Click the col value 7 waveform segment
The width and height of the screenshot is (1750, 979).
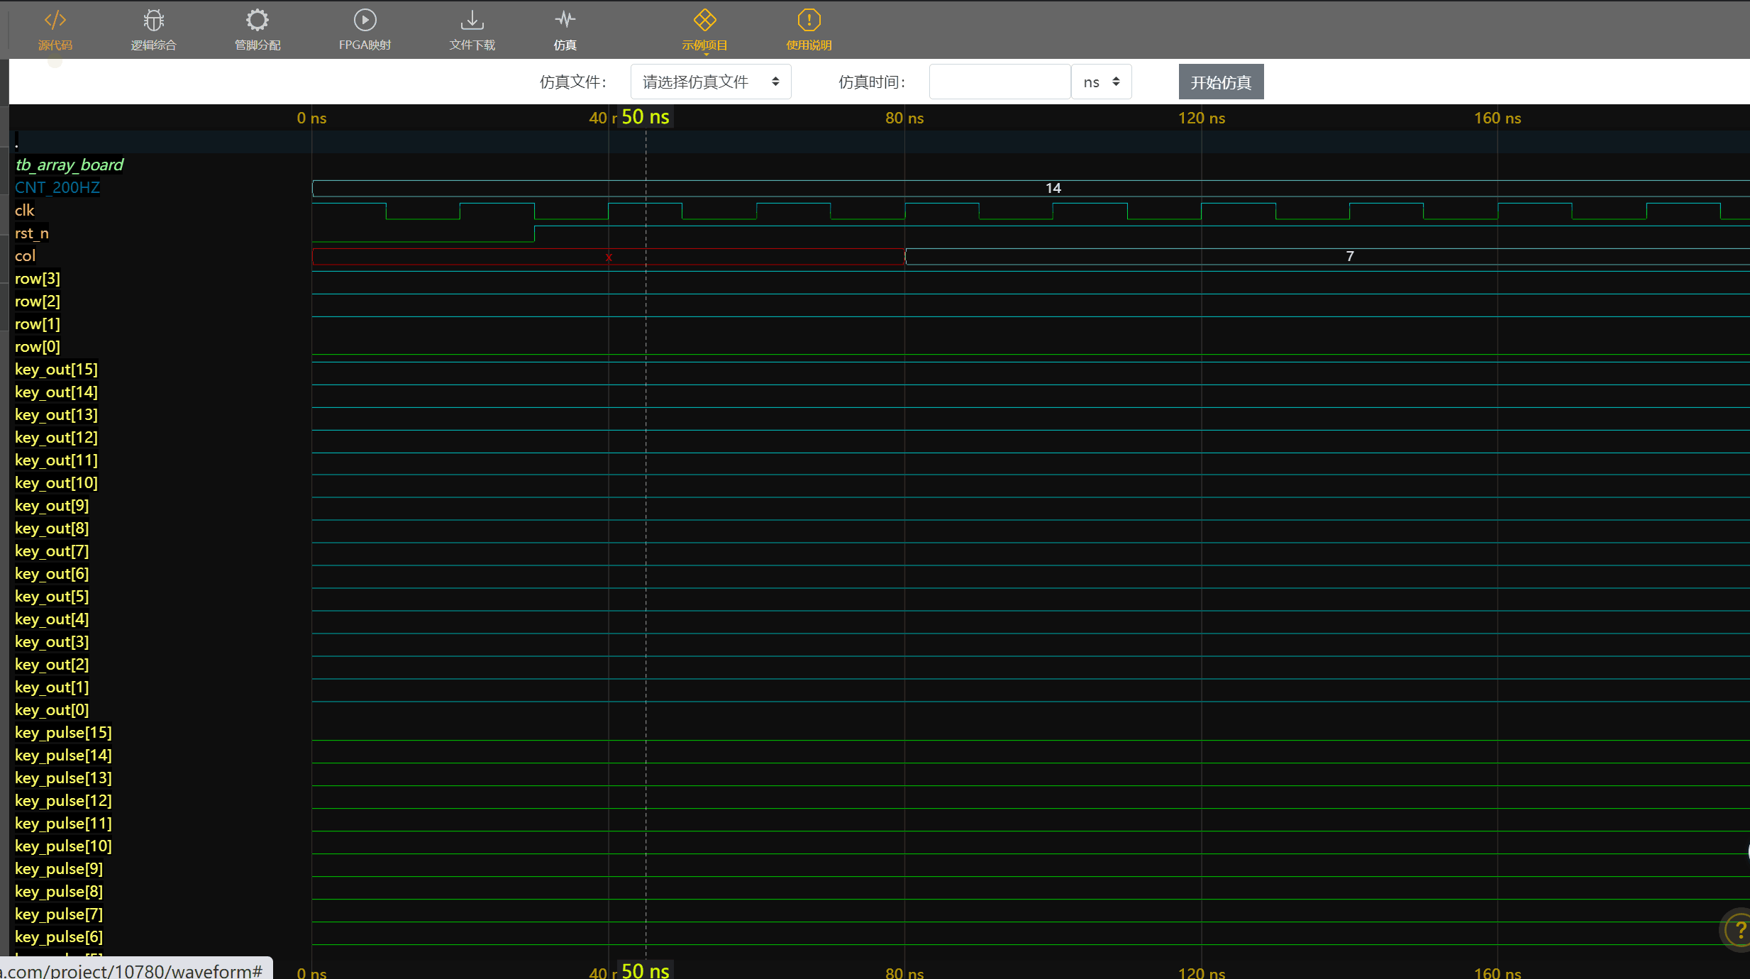[x=1349, y=256]
